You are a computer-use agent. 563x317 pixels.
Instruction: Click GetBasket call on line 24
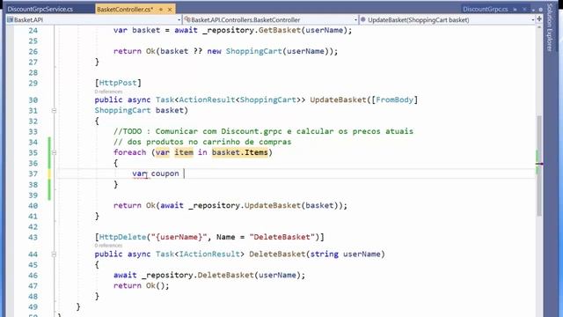[x=280, y=30]
